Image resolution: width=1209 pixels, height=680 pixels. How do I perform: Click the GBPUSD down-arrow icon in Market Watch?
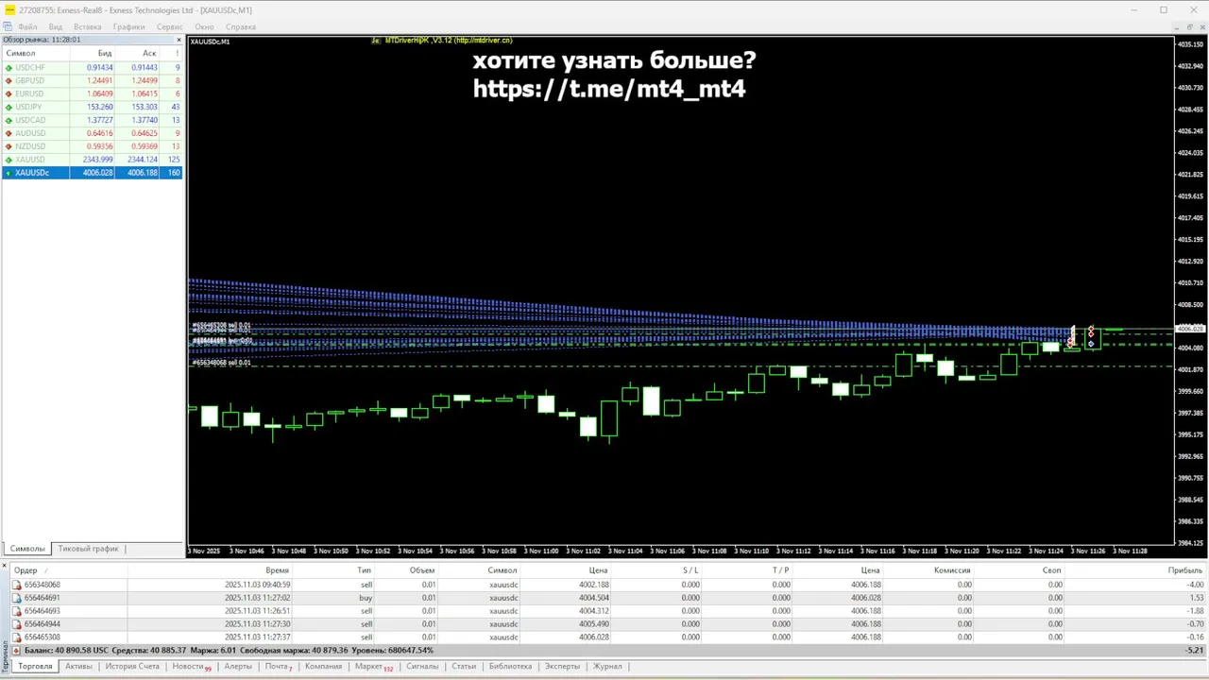9,81
